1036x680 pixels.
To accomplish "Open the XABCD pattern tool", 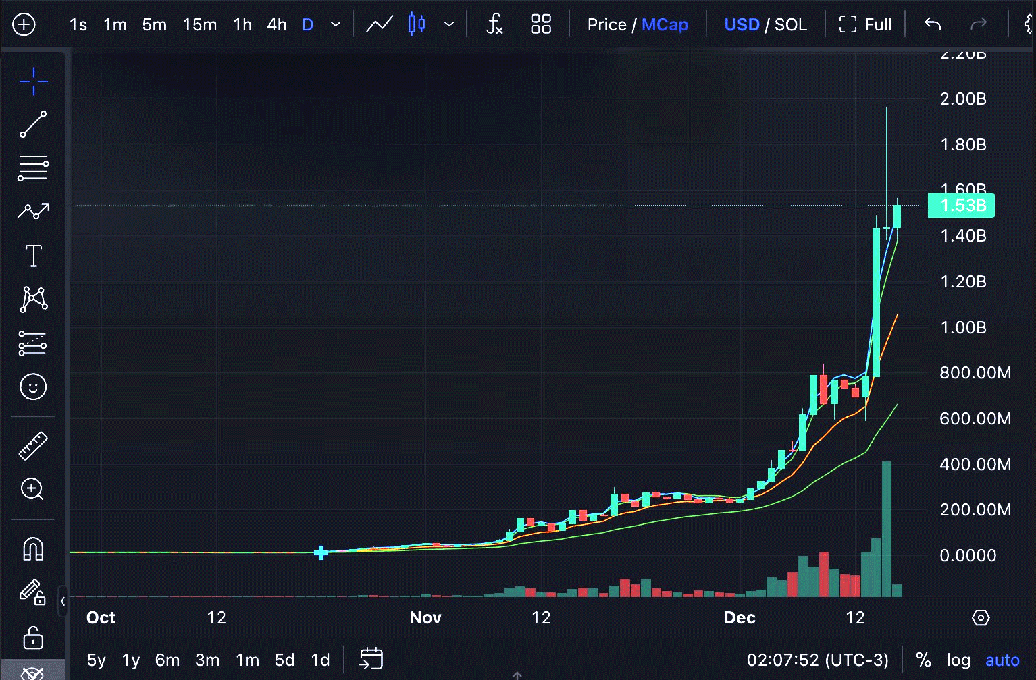I will [33, 299].
